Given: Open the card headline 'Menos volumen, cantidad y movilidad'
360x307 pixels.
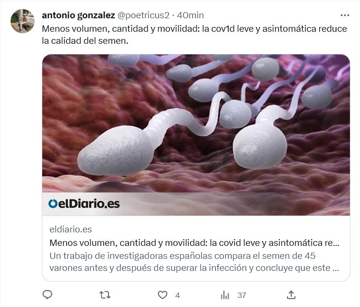Looking at the screenshot, I should coord(194,243).
